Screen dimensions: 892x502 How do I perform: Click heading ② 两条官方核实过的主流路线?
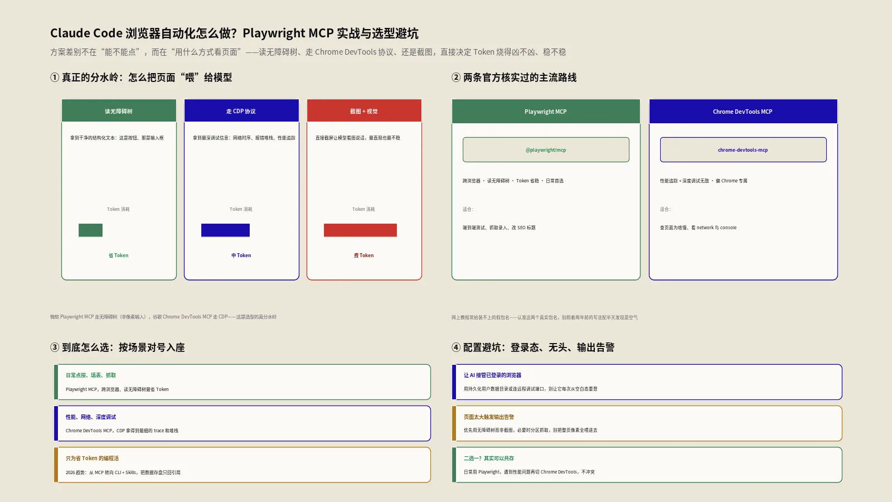514,78
